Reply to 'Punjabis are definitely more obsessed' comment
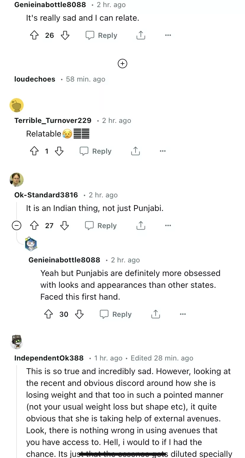This screenshot has width=245, height=458. [x=116, y=314]
